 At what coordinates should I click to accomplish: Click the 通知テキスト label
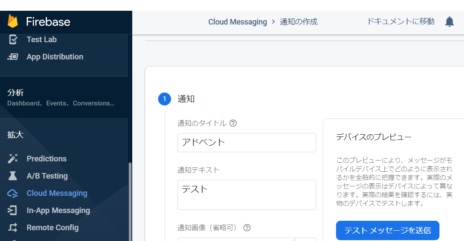coord(198,170)
